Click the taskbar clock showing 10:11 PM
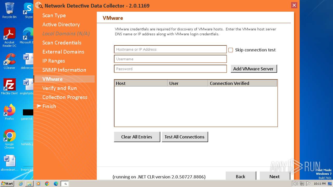 [x=319, y=184]
